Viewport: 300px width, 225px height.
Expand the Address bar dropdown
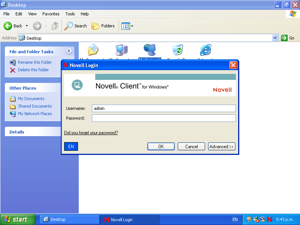point(275,38)
